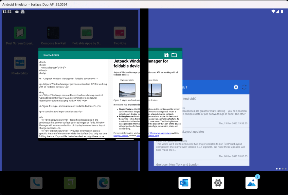Tap the save icon in Source Editor
Screen dimensions: 288x195
166,55
